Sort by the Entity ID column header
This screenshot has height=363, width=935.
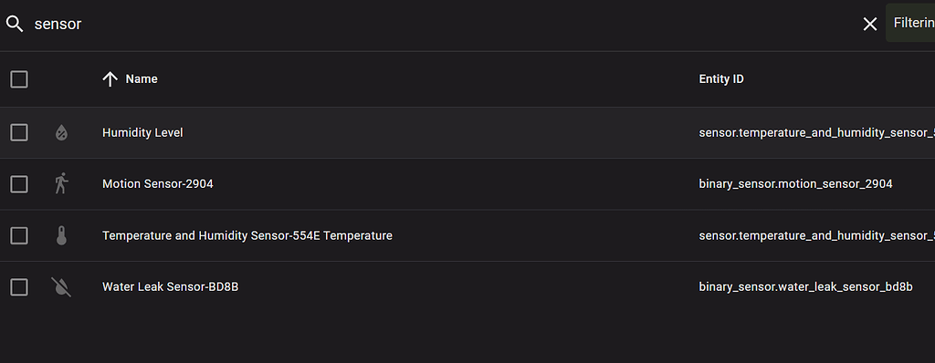pos(721,79)
